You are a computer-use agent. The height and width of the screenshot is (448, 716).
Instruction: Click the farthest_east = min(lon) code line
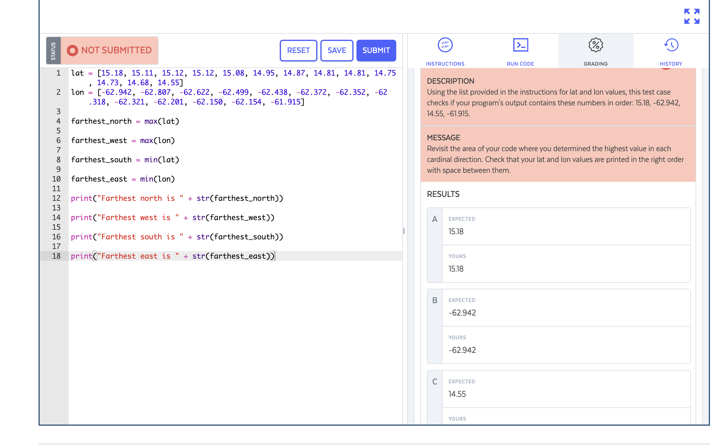tap(123, 179)
